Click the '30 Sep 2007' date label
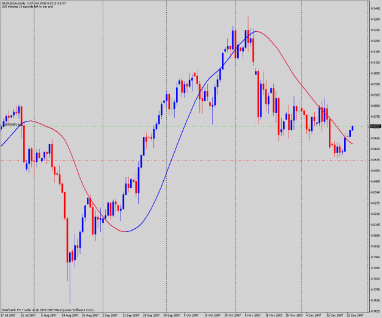Image resolution: width=382 pixels, height=318 pixels. tap(172, 316)
